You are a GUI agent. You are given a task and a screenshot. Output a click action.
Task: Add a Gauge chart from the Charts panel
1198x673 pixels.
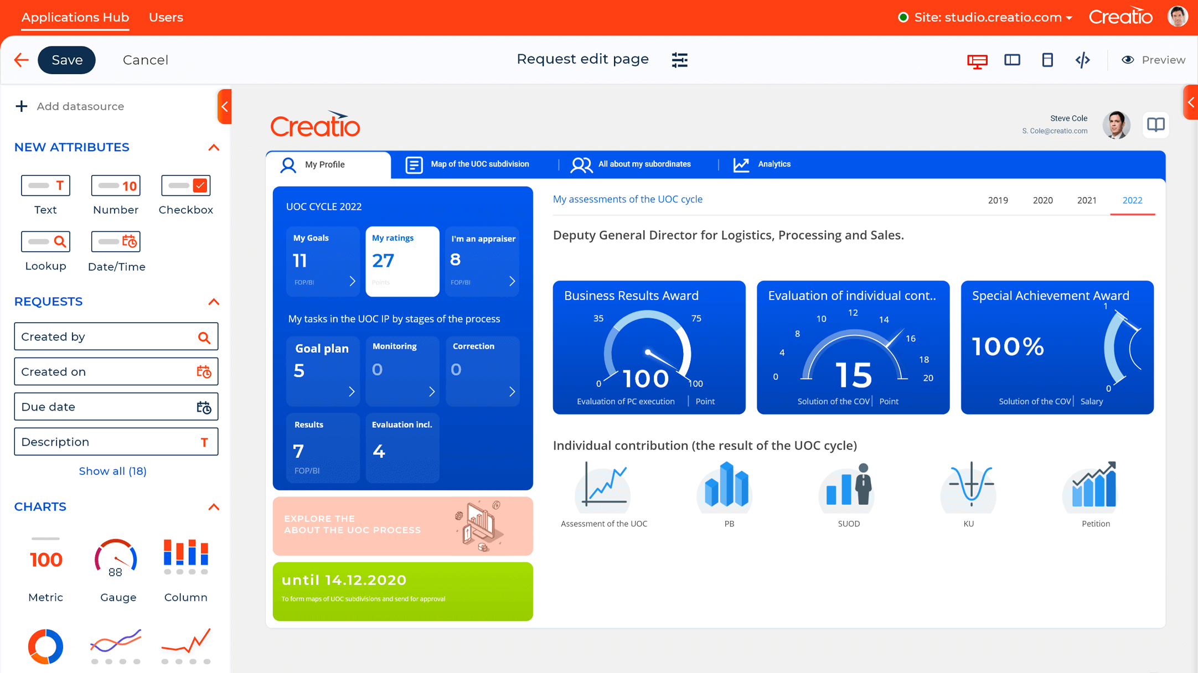116,557
